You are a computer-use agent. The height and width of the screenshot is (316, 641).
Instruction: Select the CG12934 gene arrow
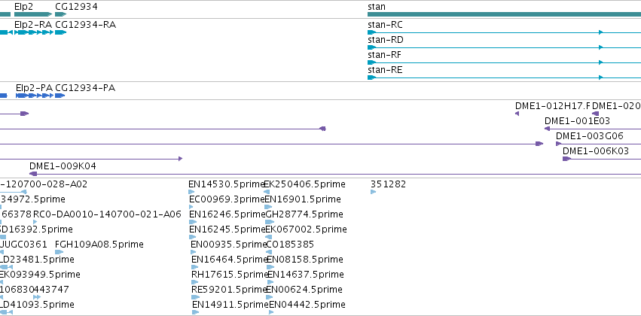tap(60, 14)
